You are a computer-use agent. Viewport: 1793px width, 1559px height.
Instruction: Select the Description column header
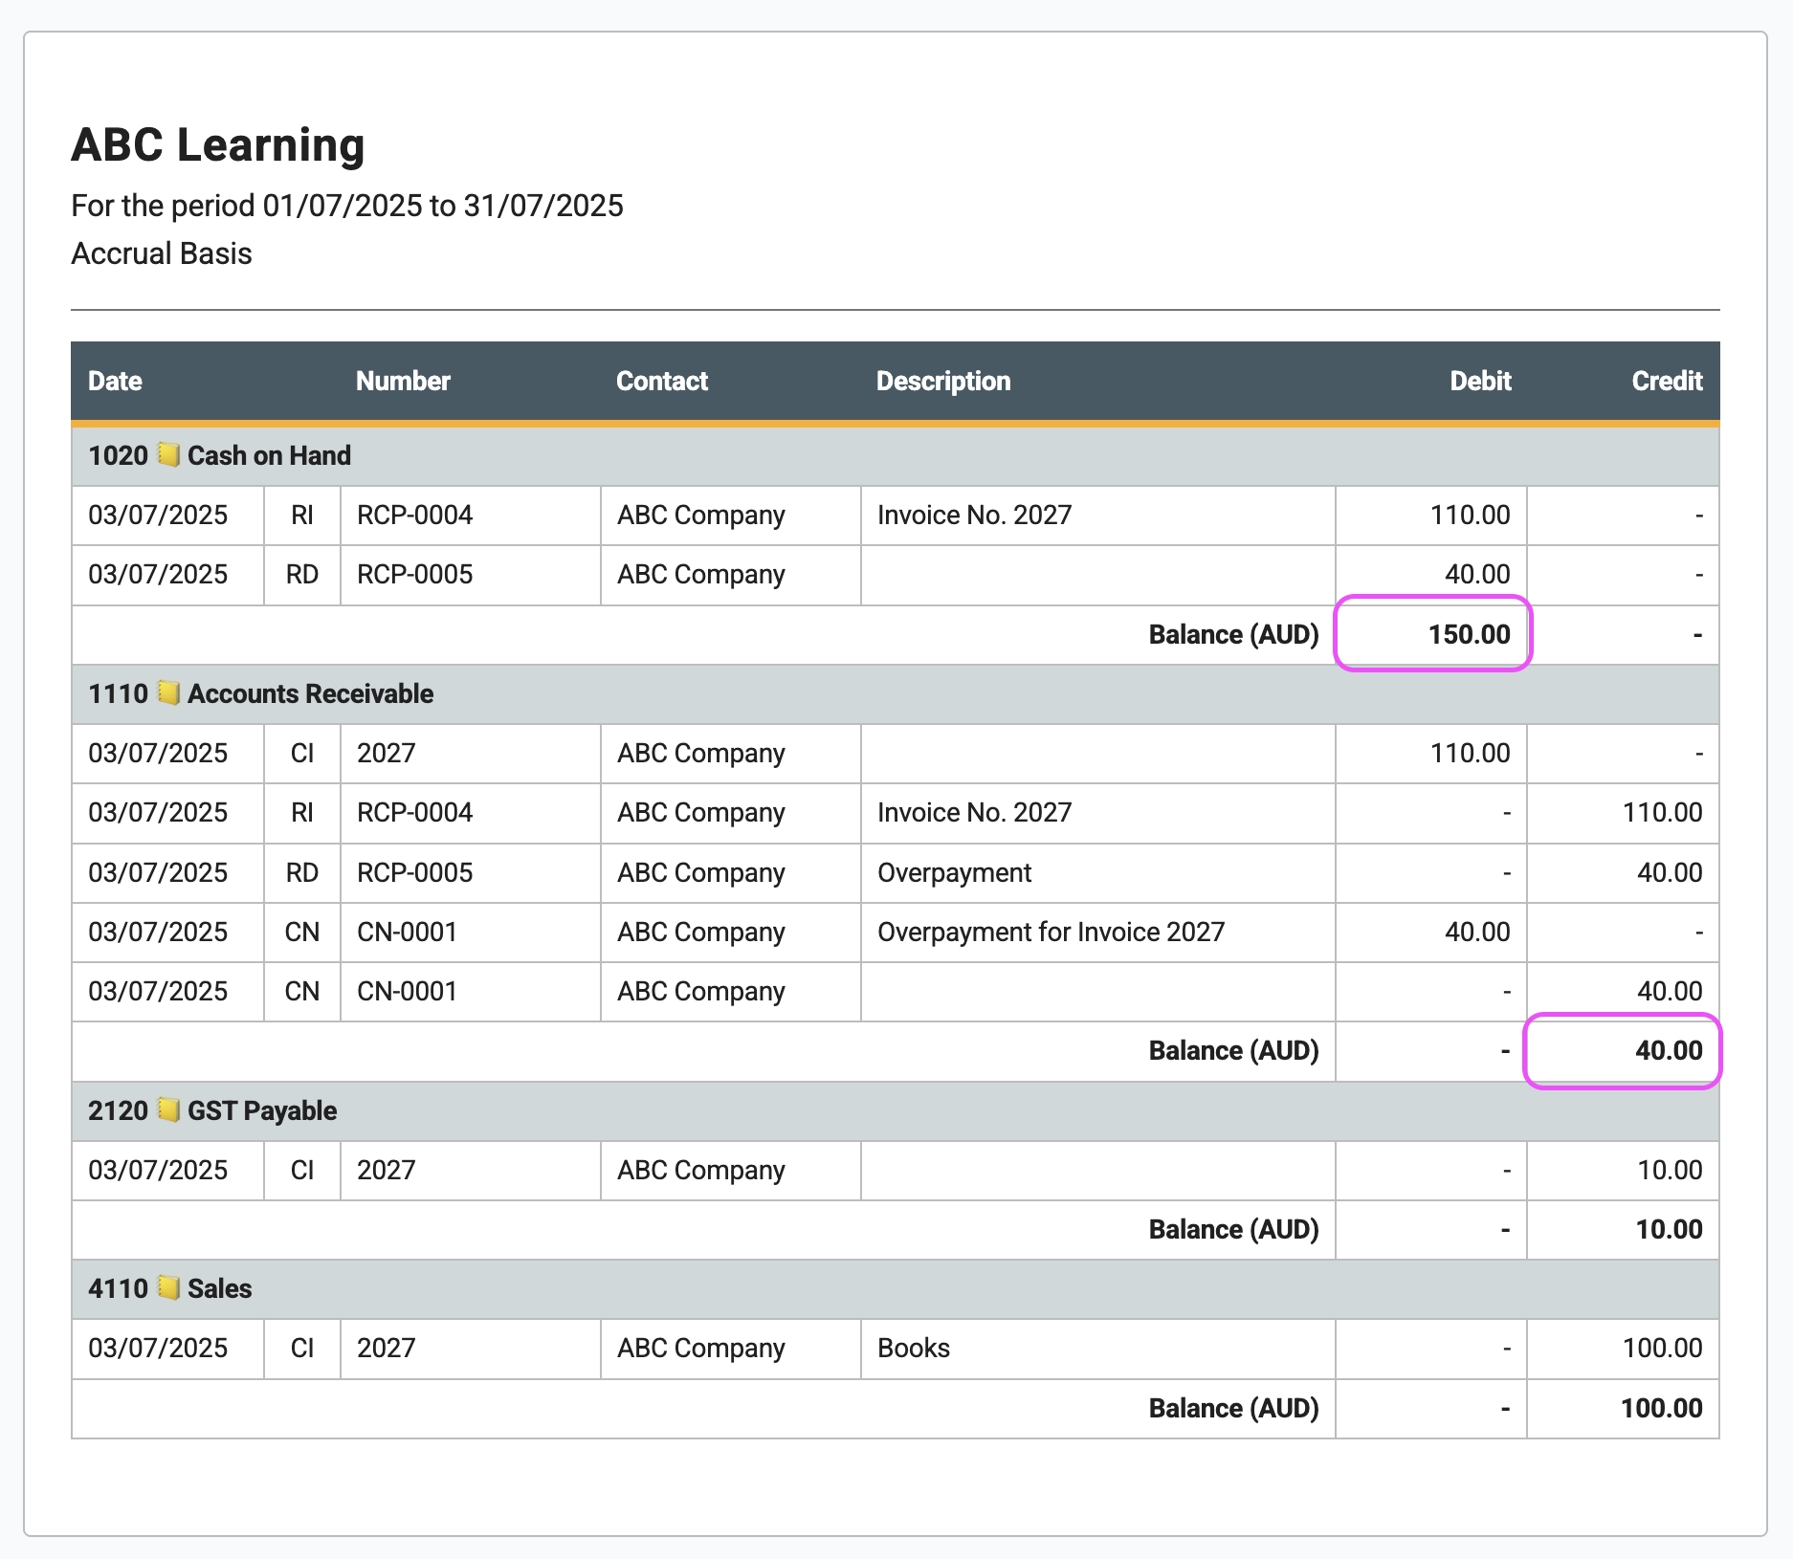point(943,381)
